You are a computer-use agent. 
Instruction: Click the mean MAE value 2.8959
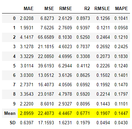coord(27,113)
